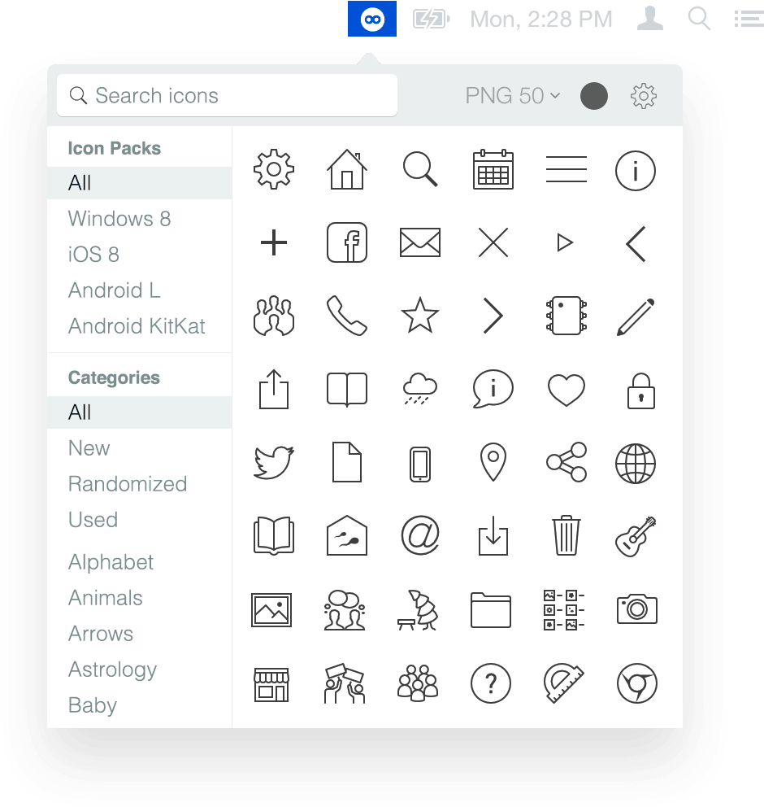The height and width of the screenshot is (807, 764).
Task: Click the heart icon
Action: tap(566, 390)
